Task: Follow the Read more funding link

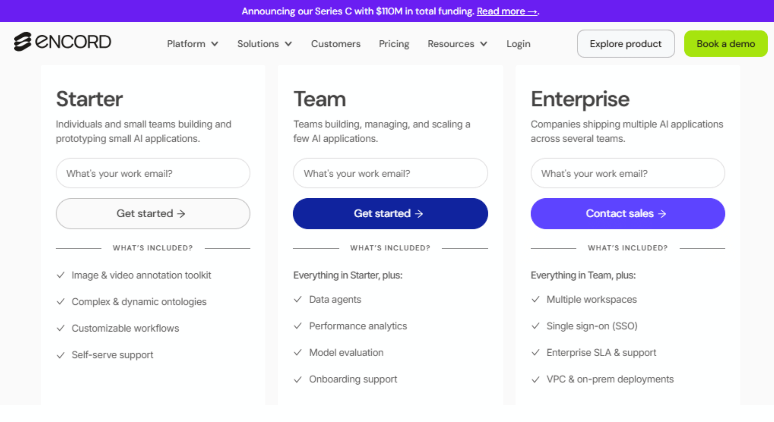Action: [x=507, y=12]
